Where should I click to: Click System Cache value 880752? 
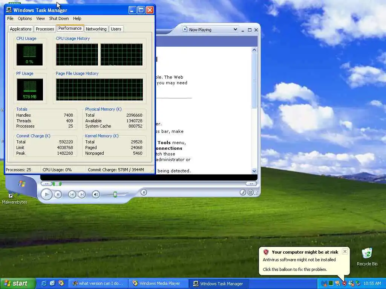click(x=135, y=126)
